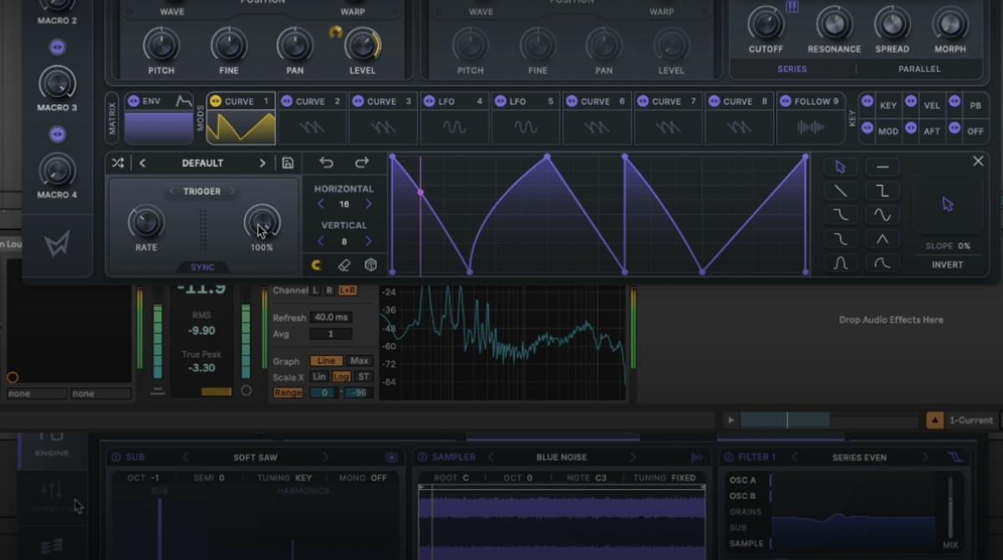
Task: Redo the curve edit
Action: click(362, 163)
